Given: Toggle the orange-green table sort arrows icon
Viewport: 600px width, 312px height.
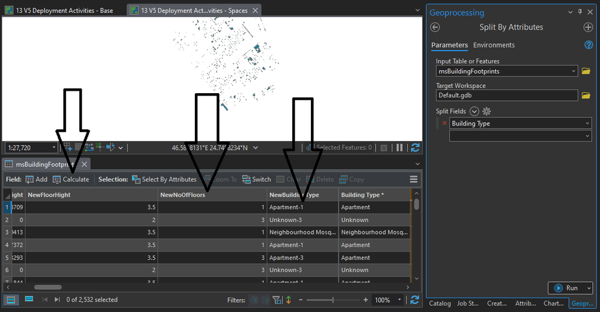Looking at the screenshot, I should 289,300.
